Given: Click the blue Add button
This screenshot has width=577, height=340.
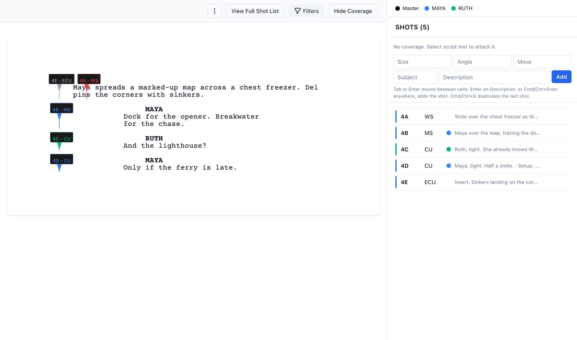Looking at the screenshot, I should point(561,77).
